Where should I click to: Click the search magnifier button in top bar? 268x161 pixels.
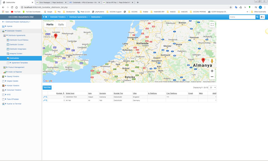257,17
